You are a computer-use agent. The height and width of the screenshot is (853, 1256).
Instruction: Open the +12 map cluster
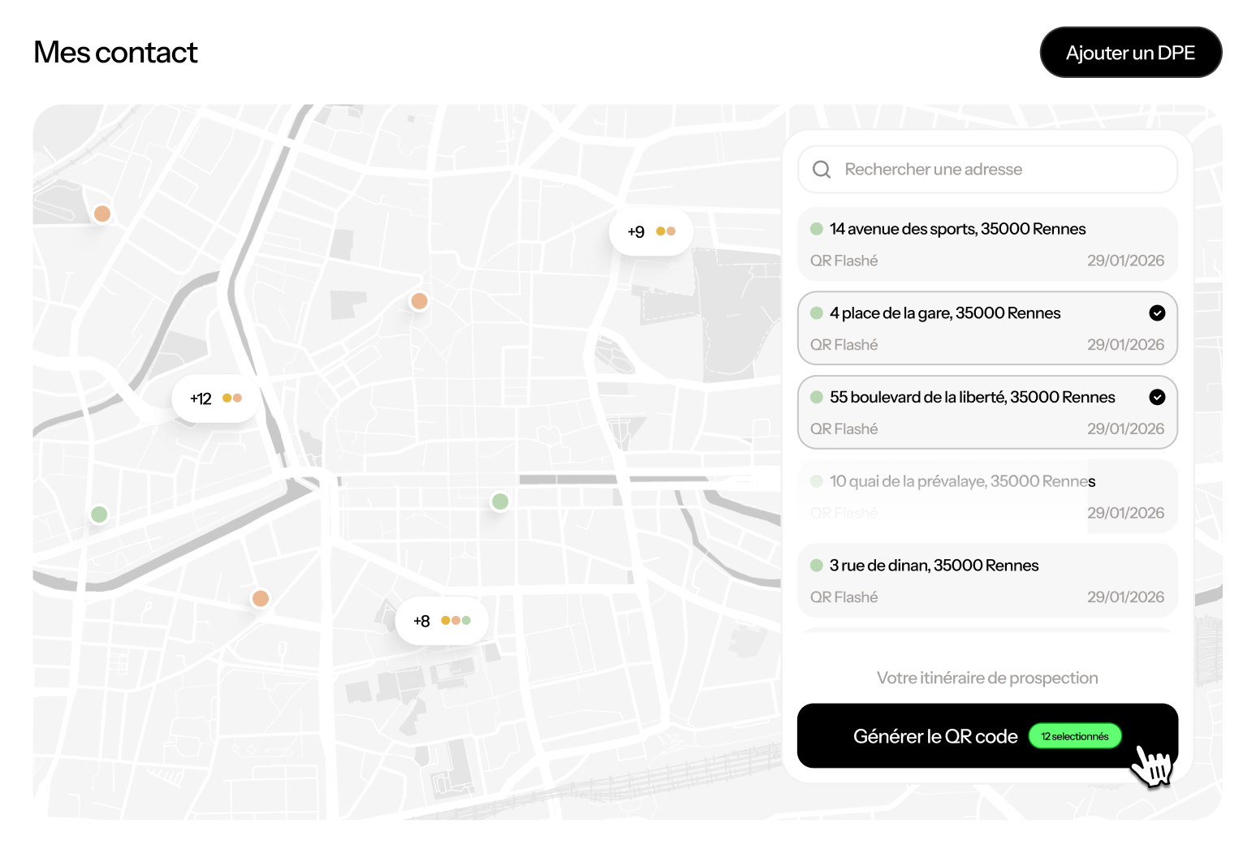[215, 398]
